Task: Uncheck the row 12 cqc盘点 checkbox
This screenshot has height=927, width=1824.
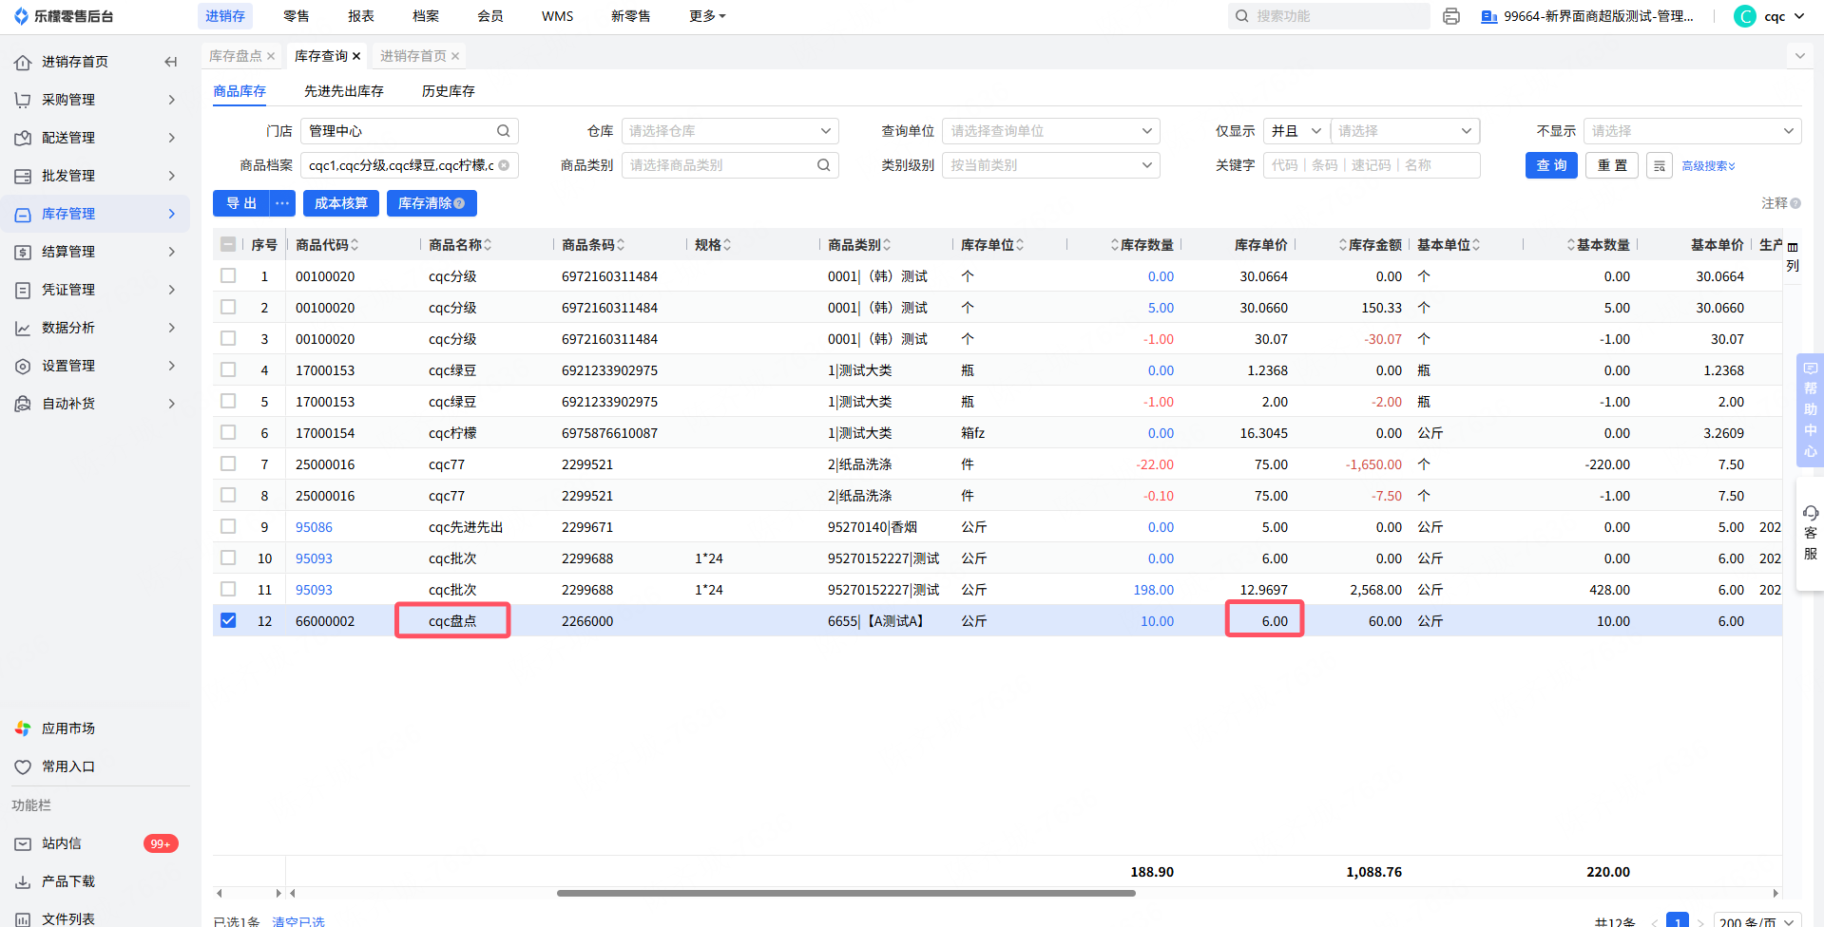Action: (228, 620)
